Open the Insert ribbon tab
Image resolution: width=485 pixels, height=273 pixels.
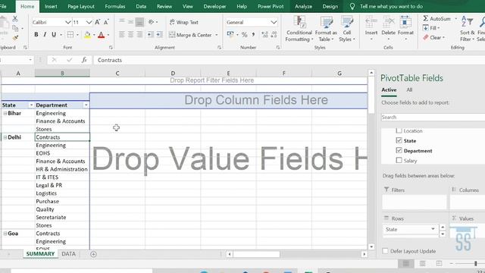pyautogui.click(x=51, y=7)
